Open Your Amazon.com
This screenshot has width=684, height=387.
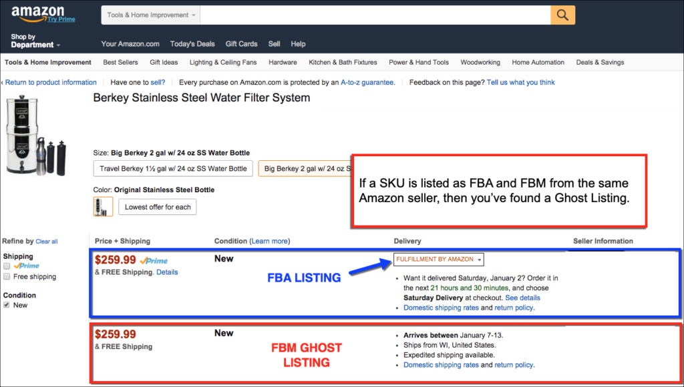tap(130, 44)
